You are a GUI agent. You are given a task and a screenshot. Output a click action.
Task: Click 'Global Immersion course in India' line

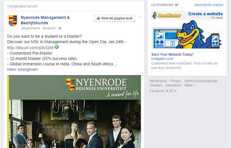click(x=62, y=64)
